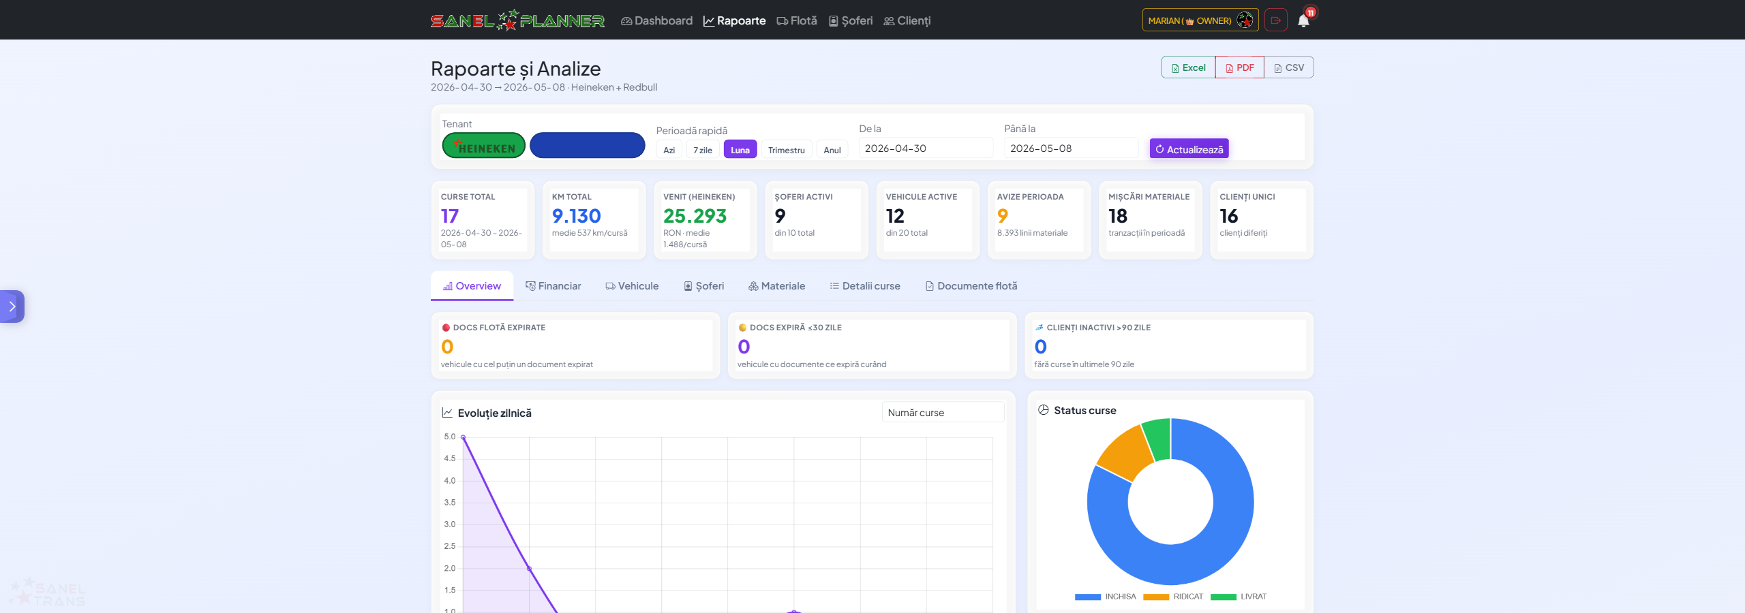Viewport: 1745px width, 613px height.
Task: Click the text 'medie 537 km/cursă'
Action: tap(590, 233)
